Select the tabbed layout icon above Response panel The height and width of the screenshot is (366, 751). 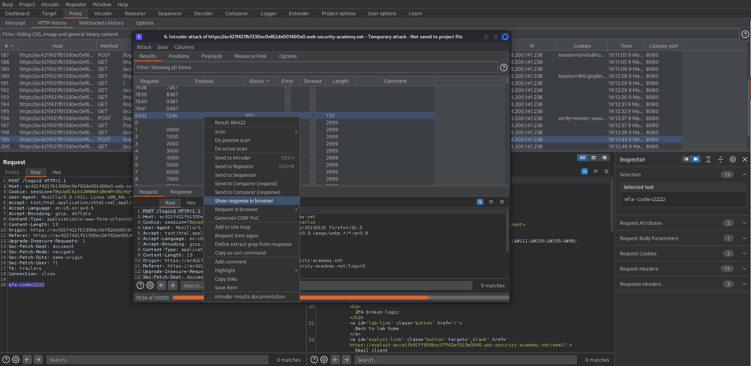[605, 158]
